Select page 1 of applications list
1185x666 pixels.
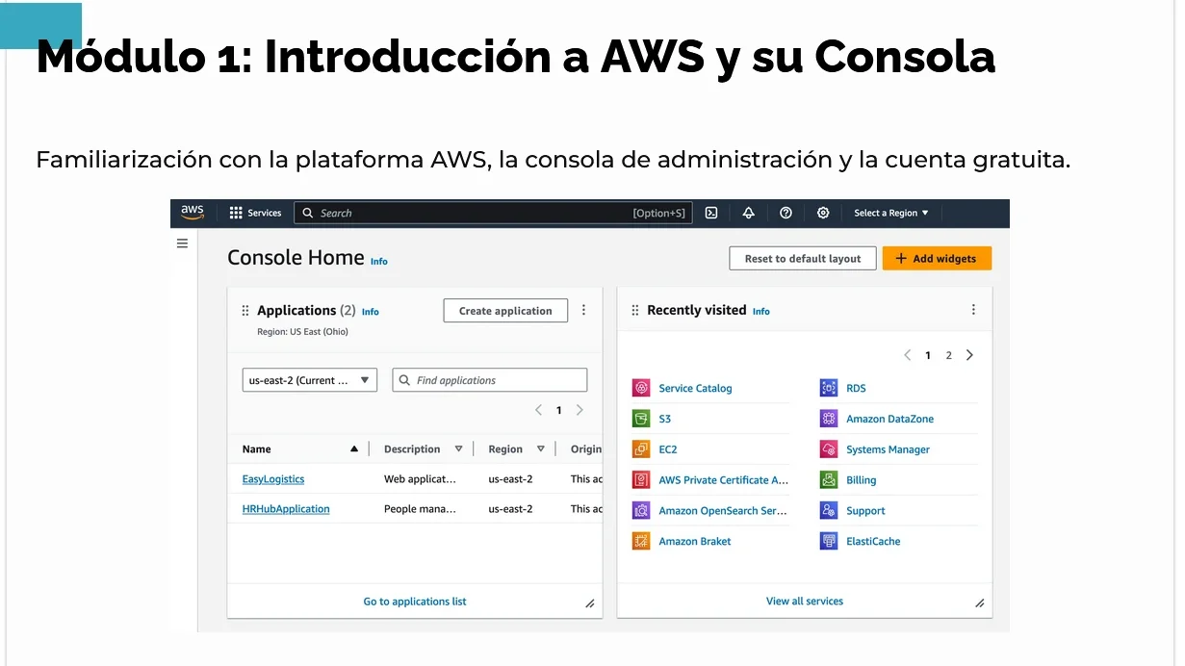point(558,410)
